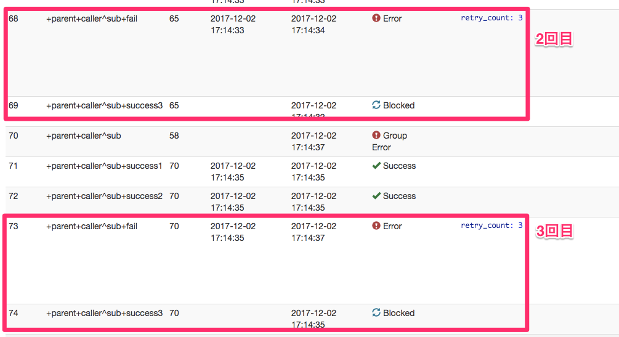Click the 3回目 annotation label

tap(554, 232)
